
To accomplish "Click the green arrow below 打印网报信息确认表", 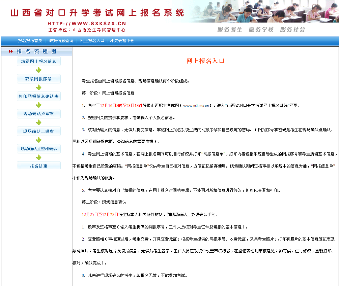I will [x=39, y=105].
